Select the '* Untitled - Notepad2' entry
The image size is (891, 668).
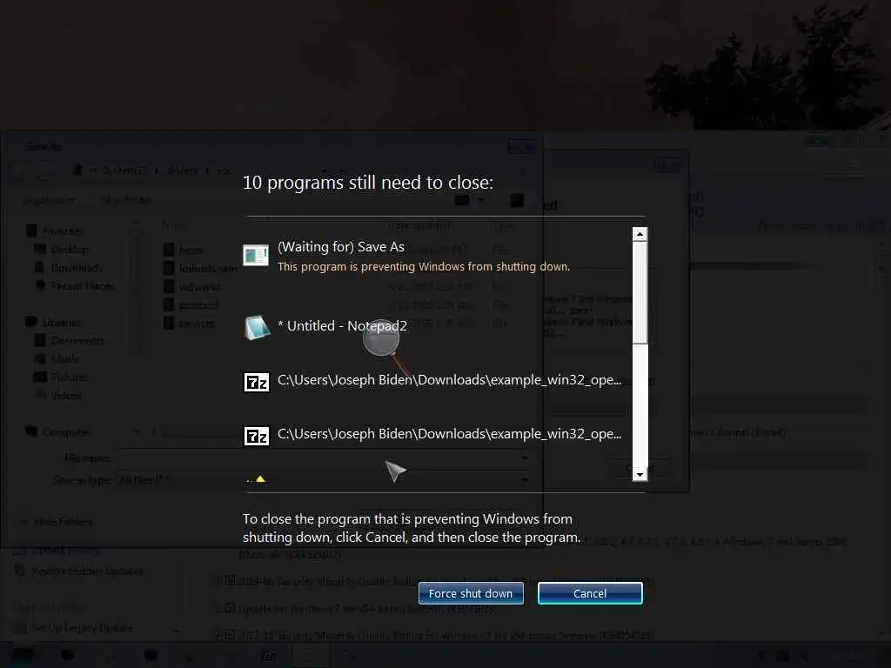[x=342, y=326]
